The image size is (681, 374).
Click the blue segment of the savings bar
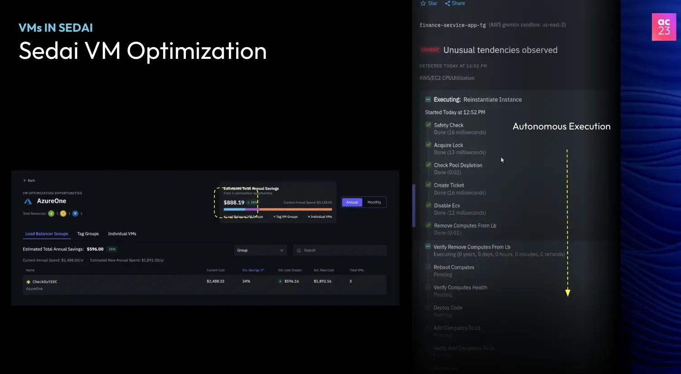pos(234,210)
